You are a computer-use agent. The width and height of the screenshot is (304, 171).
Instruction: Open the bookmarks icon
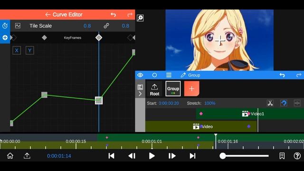282,156
